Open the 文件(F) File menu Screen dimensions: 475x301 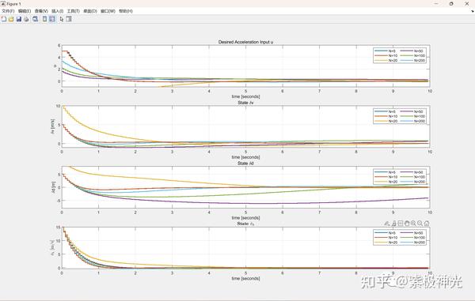click(x=8, y=11)
